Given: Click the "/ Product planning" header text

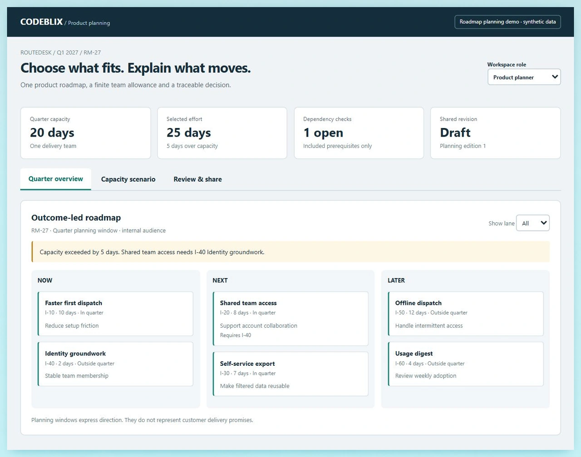Looking at the screenshot, I should [x=87, y=23].
